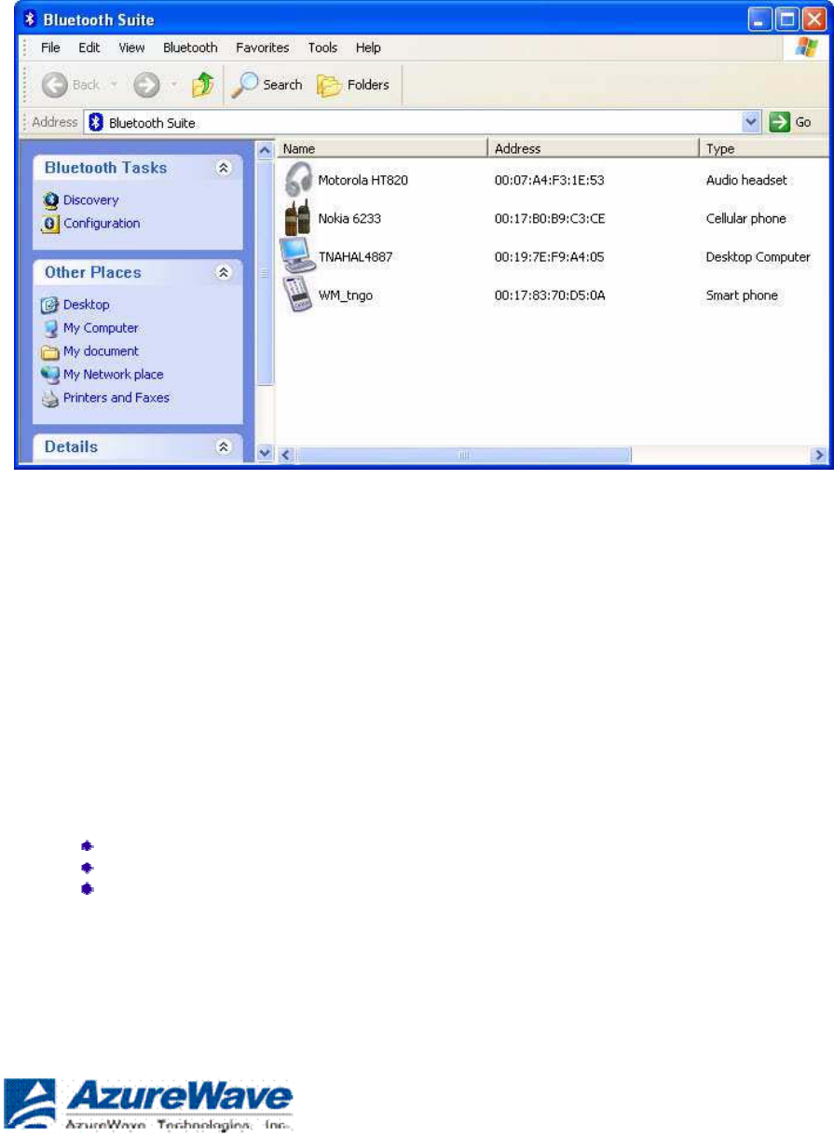This screenshot has width=834, height=1137.
Task: Open the Printers and Faxes link
Action: tap(116, 398)
